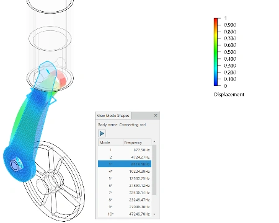
Task: Click the displacement color legend bar
Action: (x=216, y=52)
